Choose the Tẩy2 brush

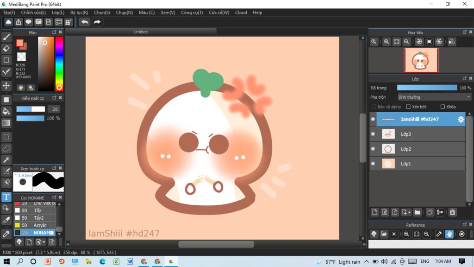[35, 218]
